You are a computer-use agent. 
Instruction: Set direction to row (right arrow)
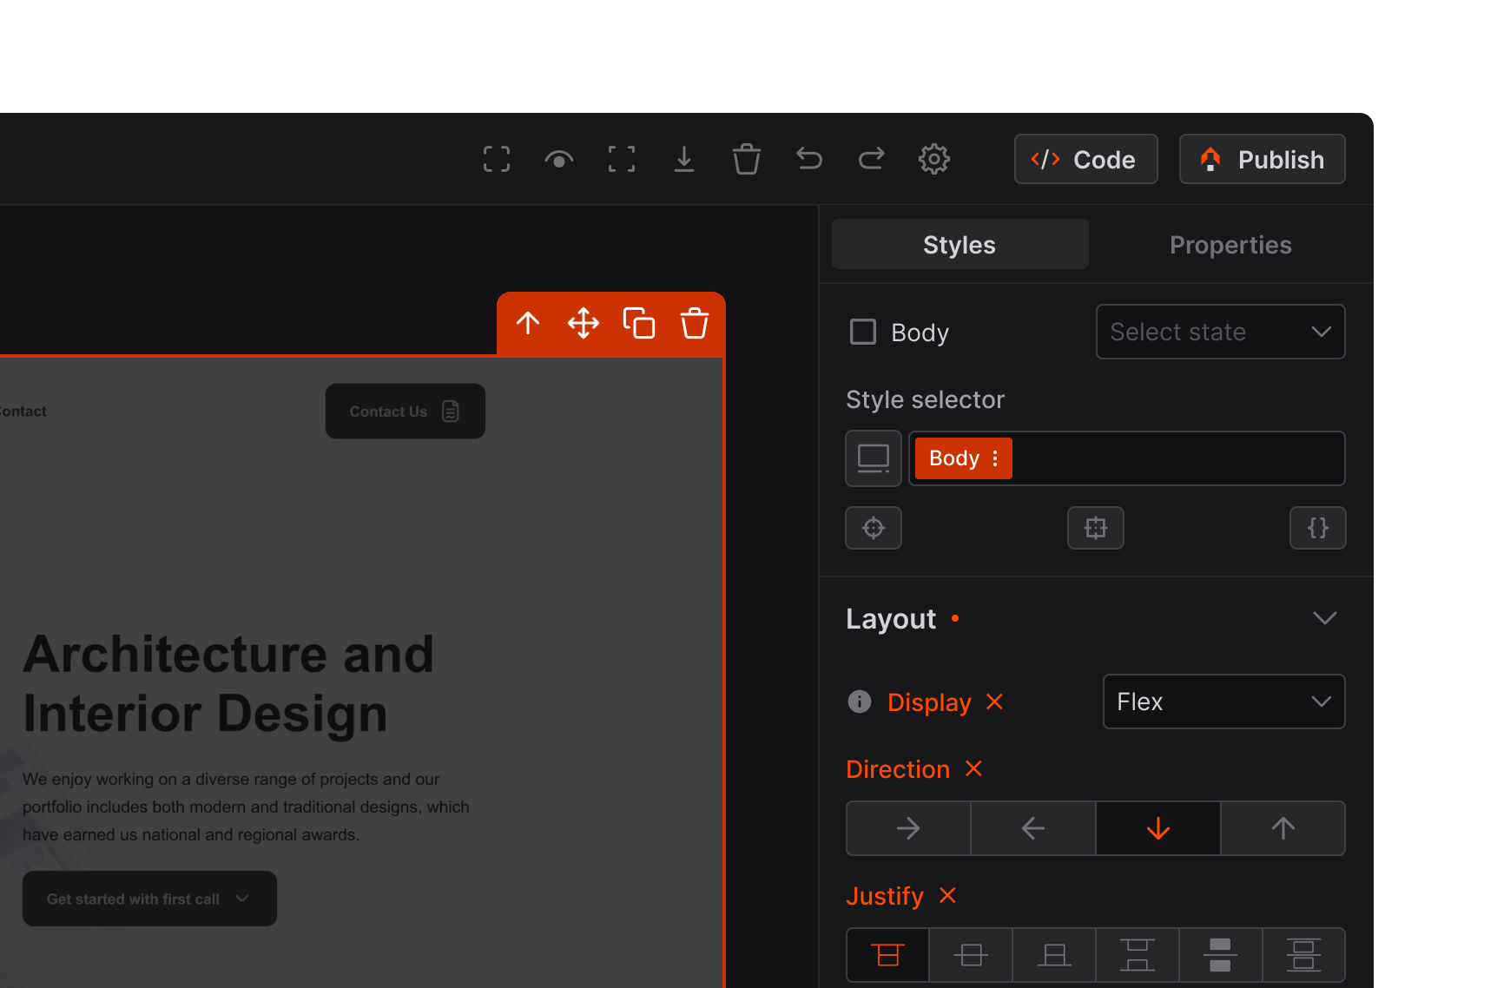point(908,828)
